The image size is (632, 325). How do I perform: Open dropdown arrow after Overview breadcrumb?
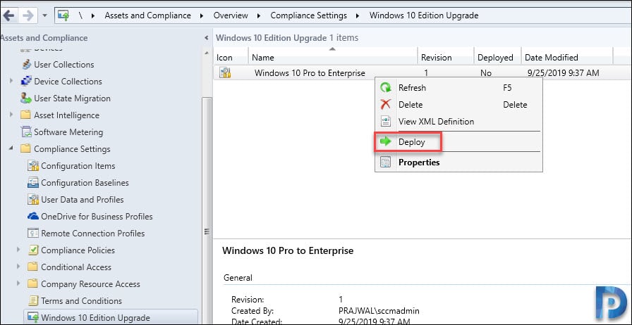259,15
